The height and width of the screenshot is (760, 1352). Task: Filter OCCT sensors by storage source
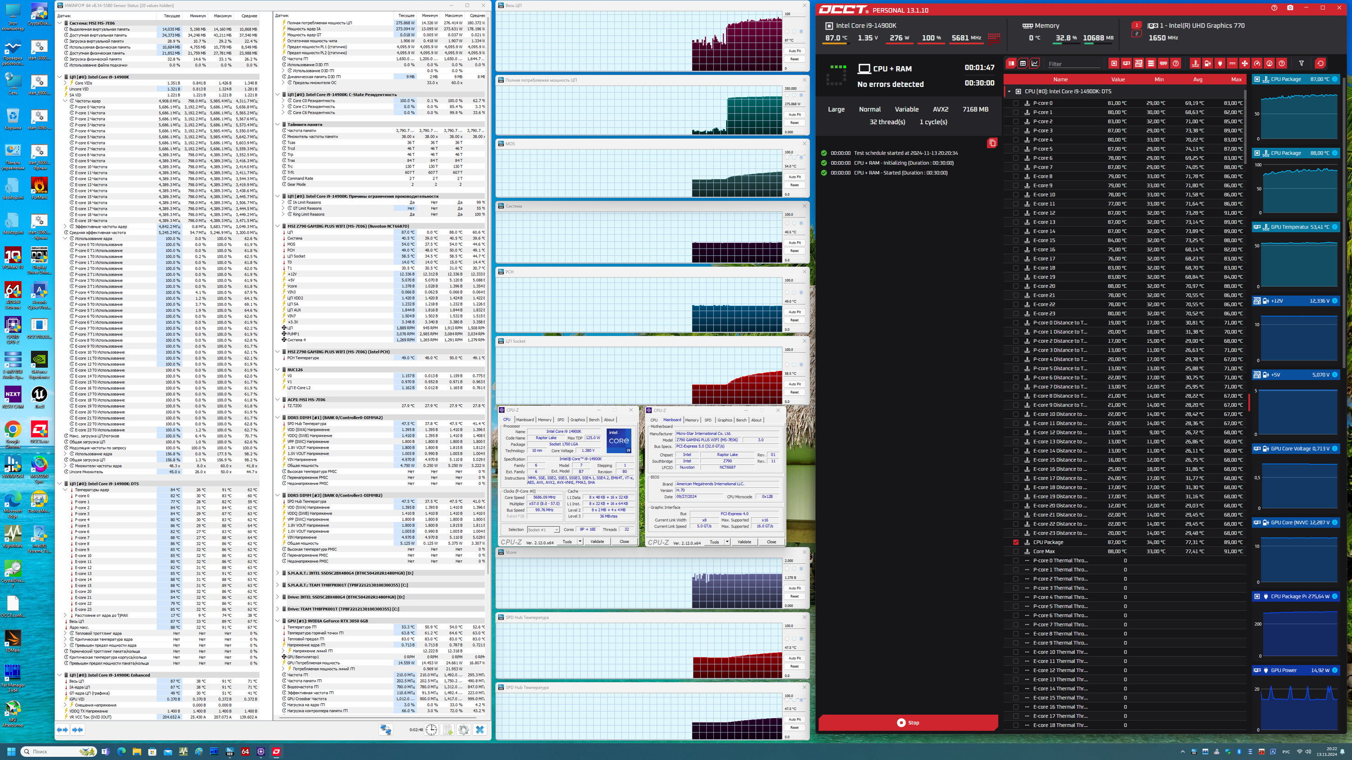pos(1151,63)
